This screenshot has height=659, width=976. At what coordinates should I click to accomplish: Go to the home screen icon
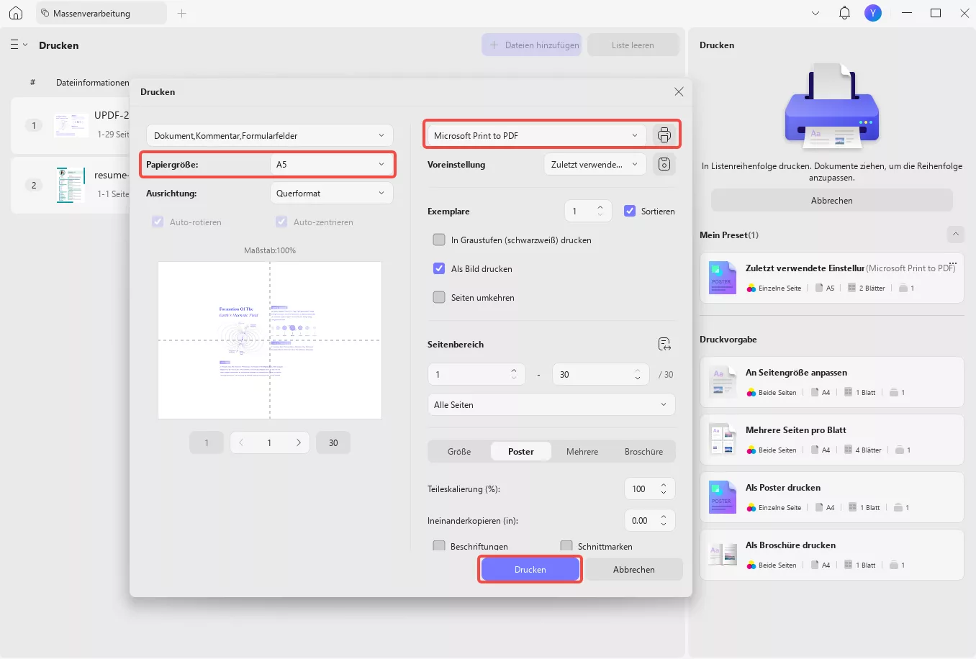click(16, 13)
